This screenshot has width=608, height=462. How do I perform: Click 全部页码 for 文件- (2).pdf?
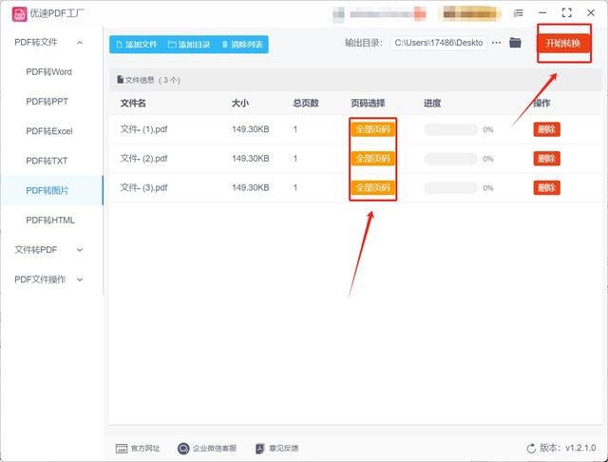coord(372,159)
